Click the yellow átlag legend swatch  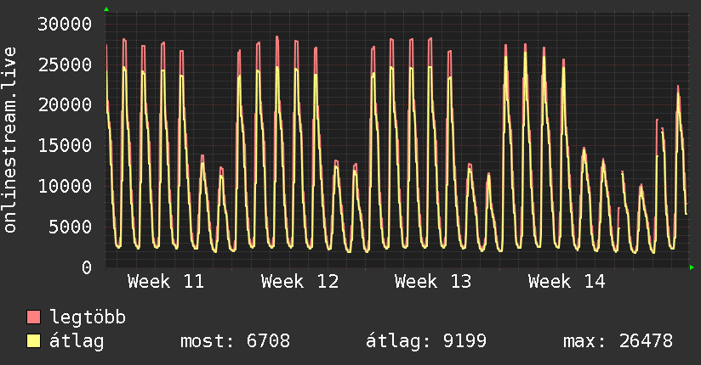(34, 341)
